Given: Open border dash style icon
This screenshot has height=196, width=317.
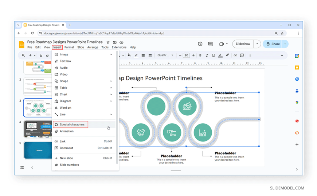Looking at the screenshot, I should pos(150,55).
